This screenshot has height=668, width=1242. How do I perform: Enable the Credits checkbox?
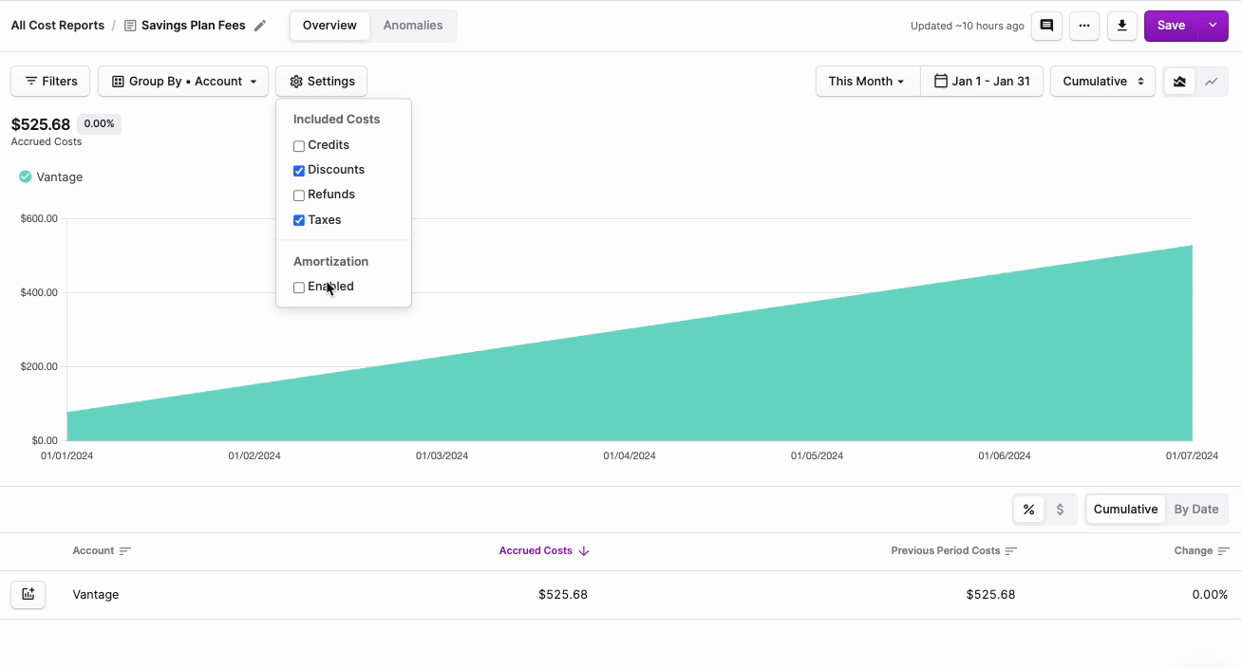tap(298, 145)
